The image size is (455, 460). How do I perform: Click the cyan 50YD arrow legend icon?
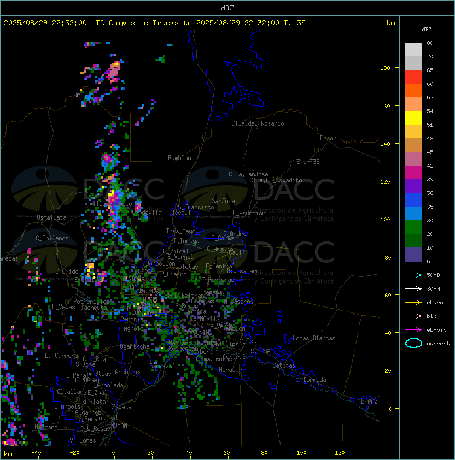[x=413, y=275]
